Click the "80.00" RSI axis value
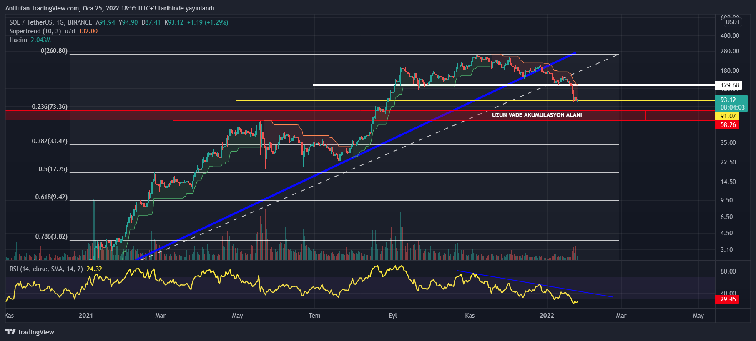 click(x=728, y=271)
